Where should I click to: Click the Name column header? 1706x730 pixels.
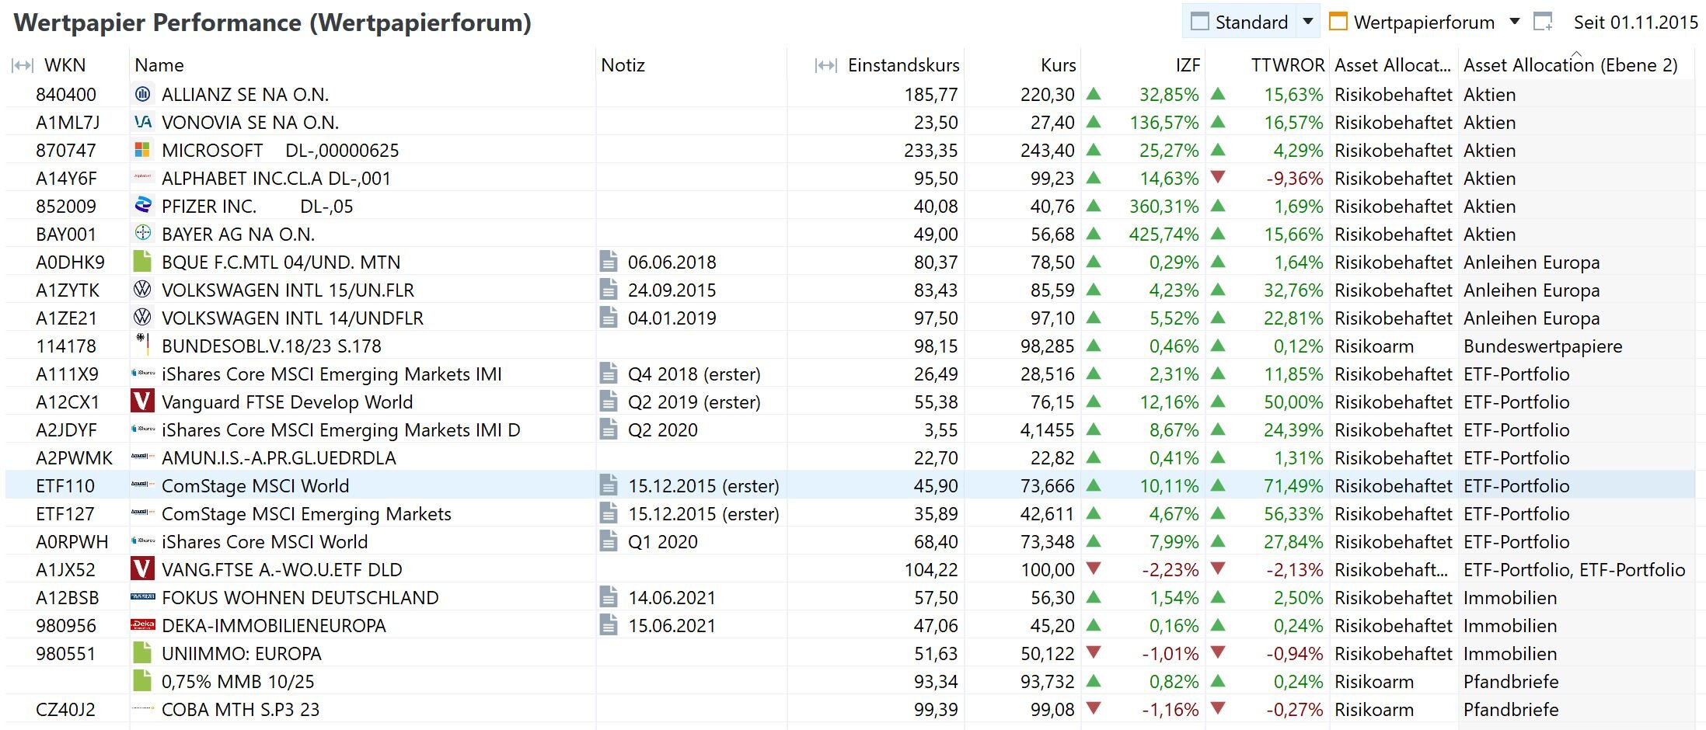coord(159,65)
